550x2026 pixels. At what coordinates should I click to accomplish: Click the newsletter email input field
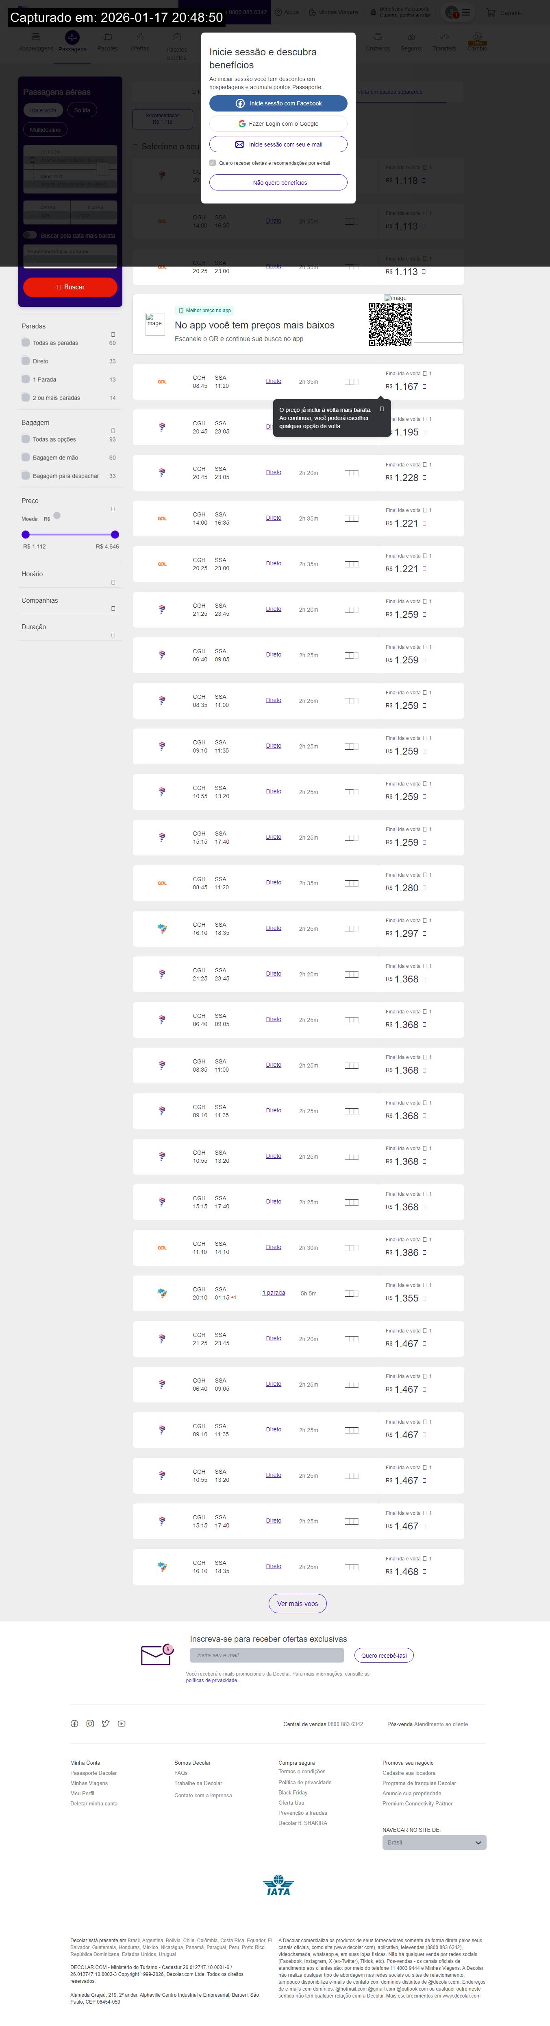point(267,1655)
